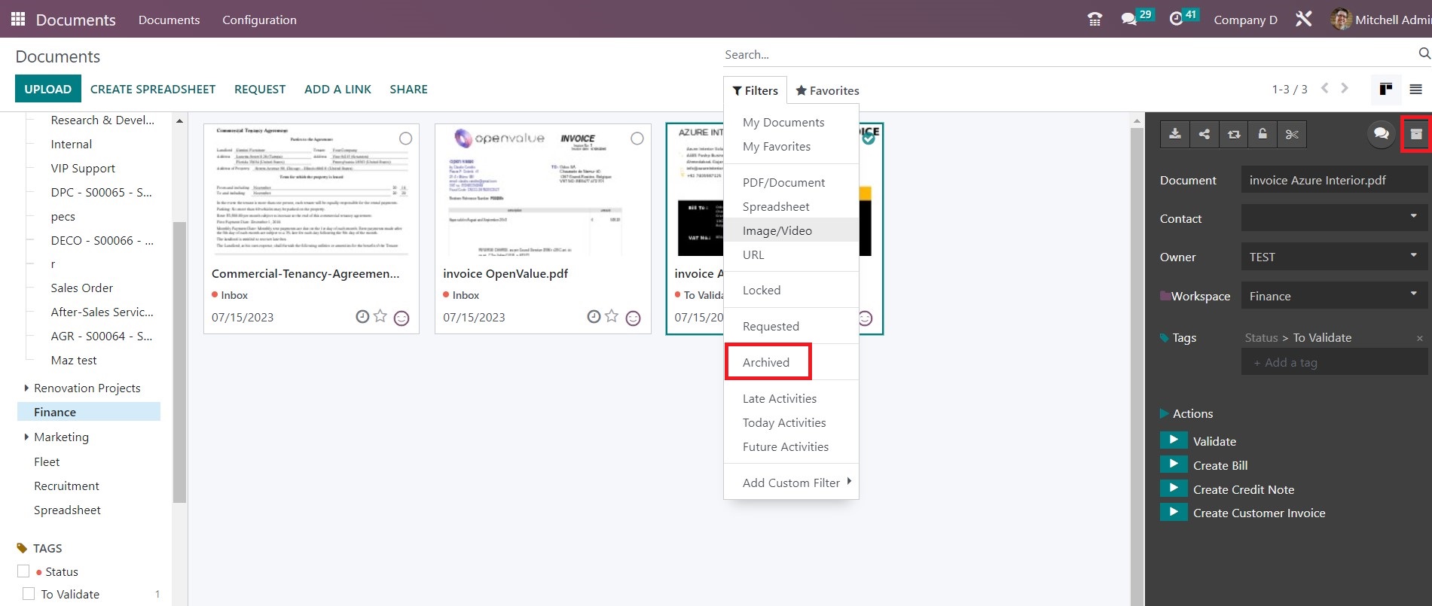Switch to list view icon

click(1415, 90)
